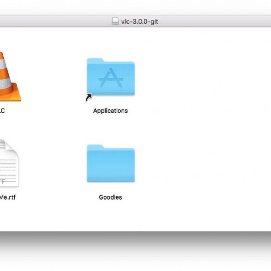The image size is (271, 271).
Task: Click the 'Goodies' folder name text
Action: point(110,197)
